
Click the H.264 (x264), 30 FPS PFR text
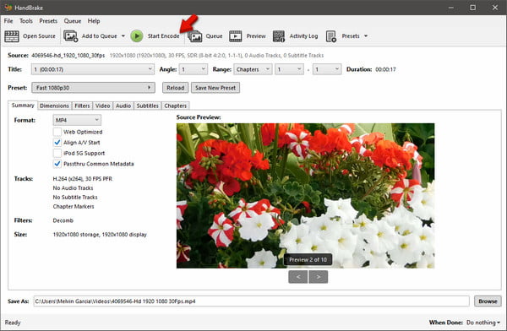[x=83, y=179]
